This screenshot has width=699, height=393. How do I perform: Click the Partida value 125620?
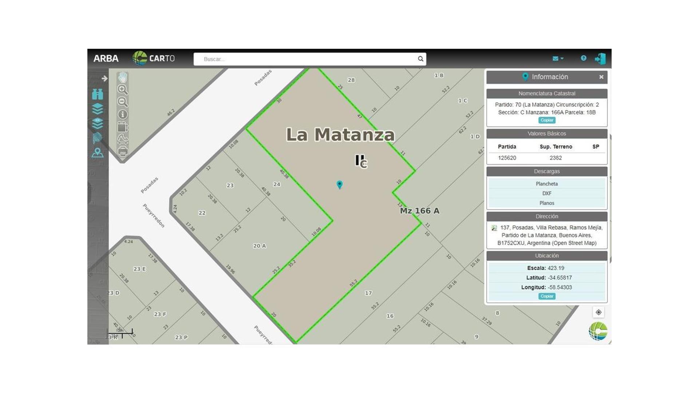[x=507, y=158]
